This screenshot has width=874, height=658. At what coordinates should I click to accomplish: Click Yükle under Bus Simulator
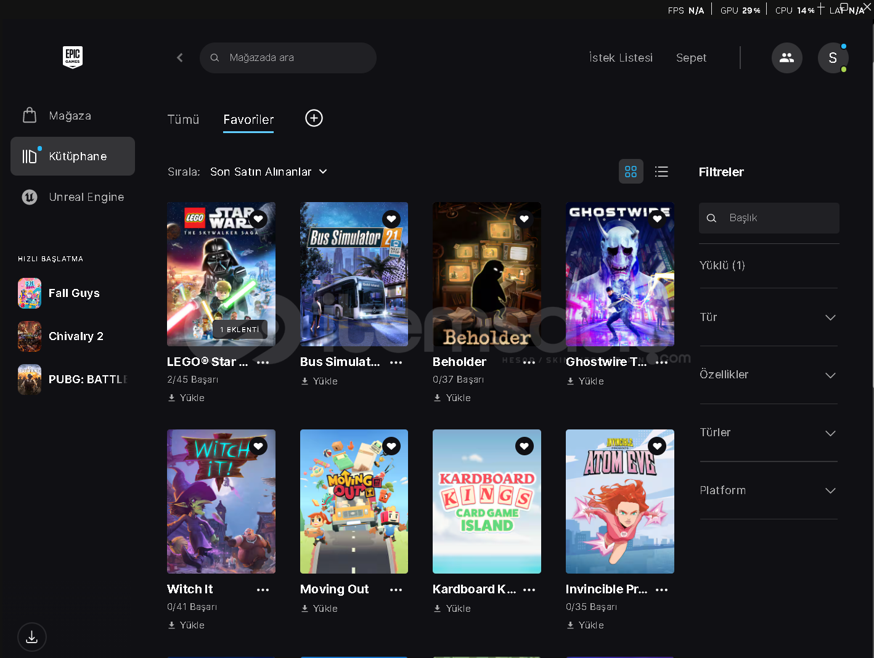click(x=319, y=381)
